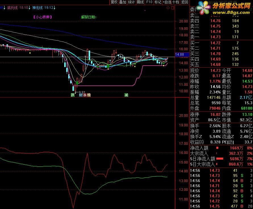This screenshot has height=209, width=253.
Task: Open the 统计 statistics tool
Action: click(x=131, y=2)
